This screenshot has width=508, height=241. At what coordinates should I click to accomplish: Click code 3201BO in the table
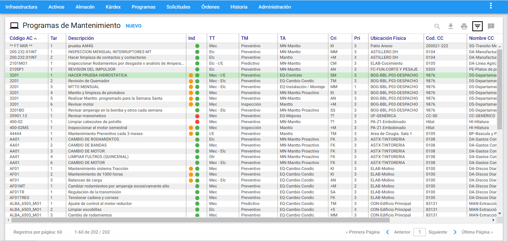[17, 110]
